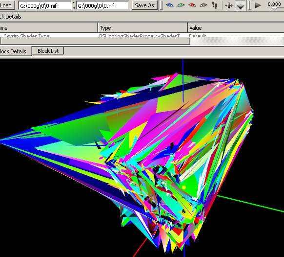
Task: Focus the save file path field
Action: coord(102,6)
